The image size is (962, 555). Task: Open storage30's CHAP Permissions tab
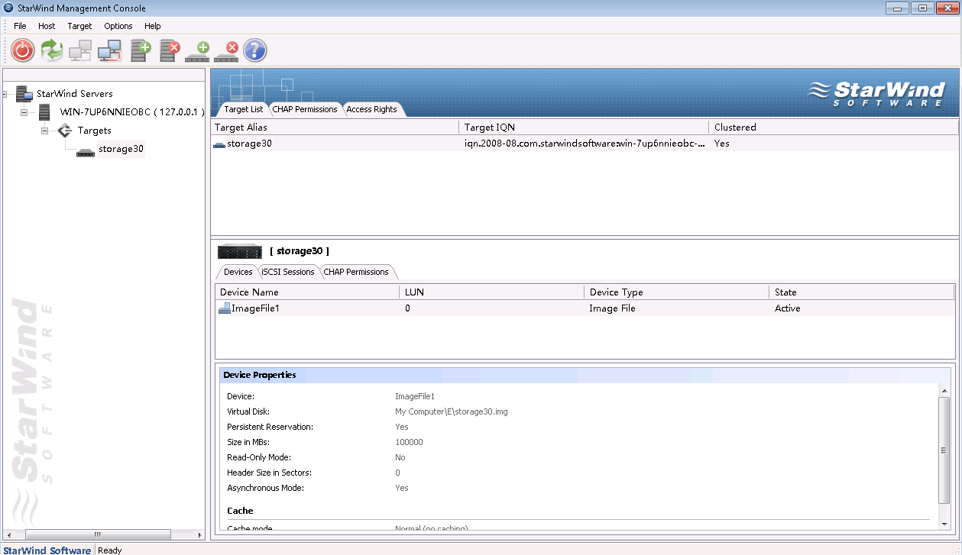pos(356,272)
